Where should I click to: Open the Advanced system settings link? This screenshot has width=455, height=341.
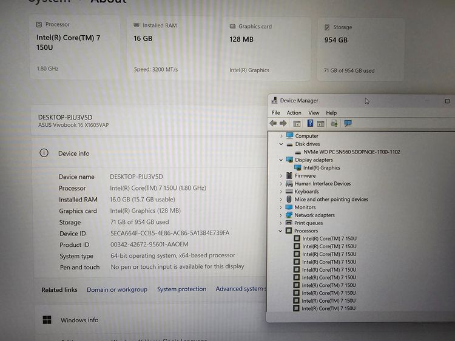(x=241, y=288)
